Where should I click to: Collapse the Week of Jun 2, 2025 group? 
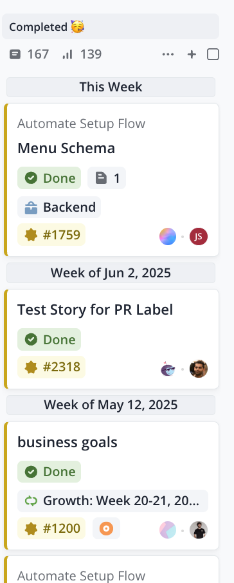111,273
